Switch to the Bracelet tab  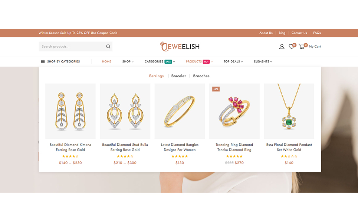(178, 76)
